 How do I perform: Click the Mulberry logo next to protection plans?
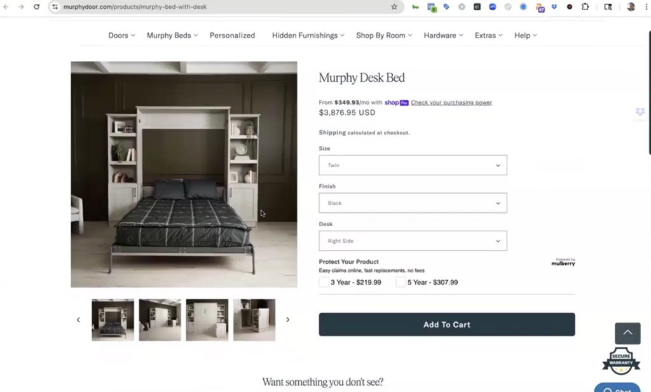coord(563,262)
